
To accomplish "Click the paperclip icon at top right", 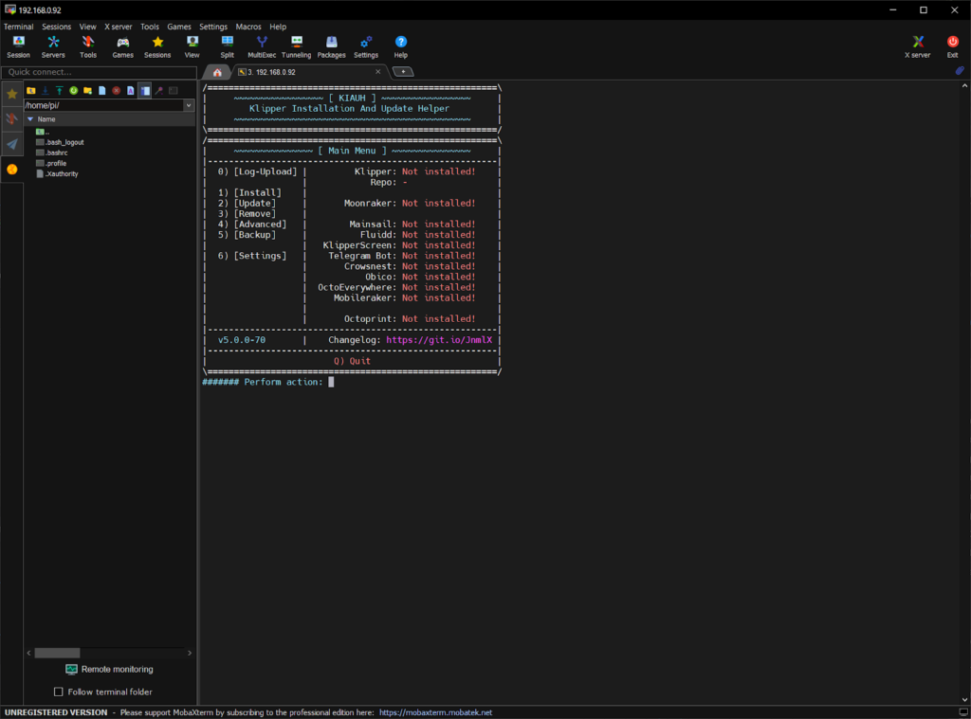I will [x=960, y=71].
